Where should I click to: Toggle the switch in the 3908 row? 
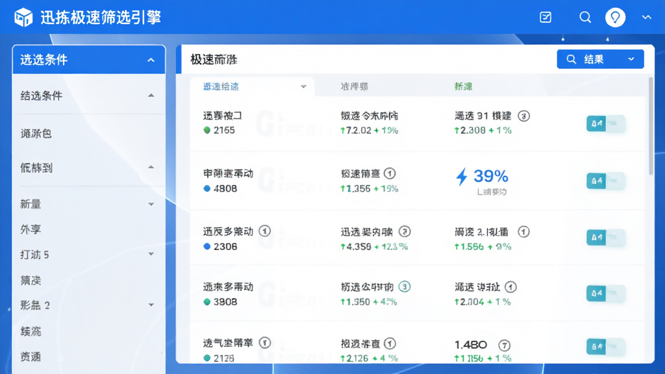tap(606, 293)
